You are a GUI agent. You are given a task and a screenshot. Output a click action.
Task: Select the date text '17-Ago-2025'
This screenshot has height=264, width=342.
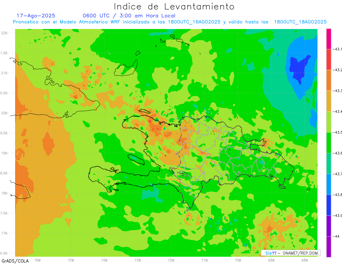click(36, 16)
